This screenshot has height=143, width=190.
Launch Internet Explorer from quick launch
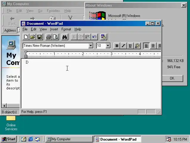pos(31,139)
